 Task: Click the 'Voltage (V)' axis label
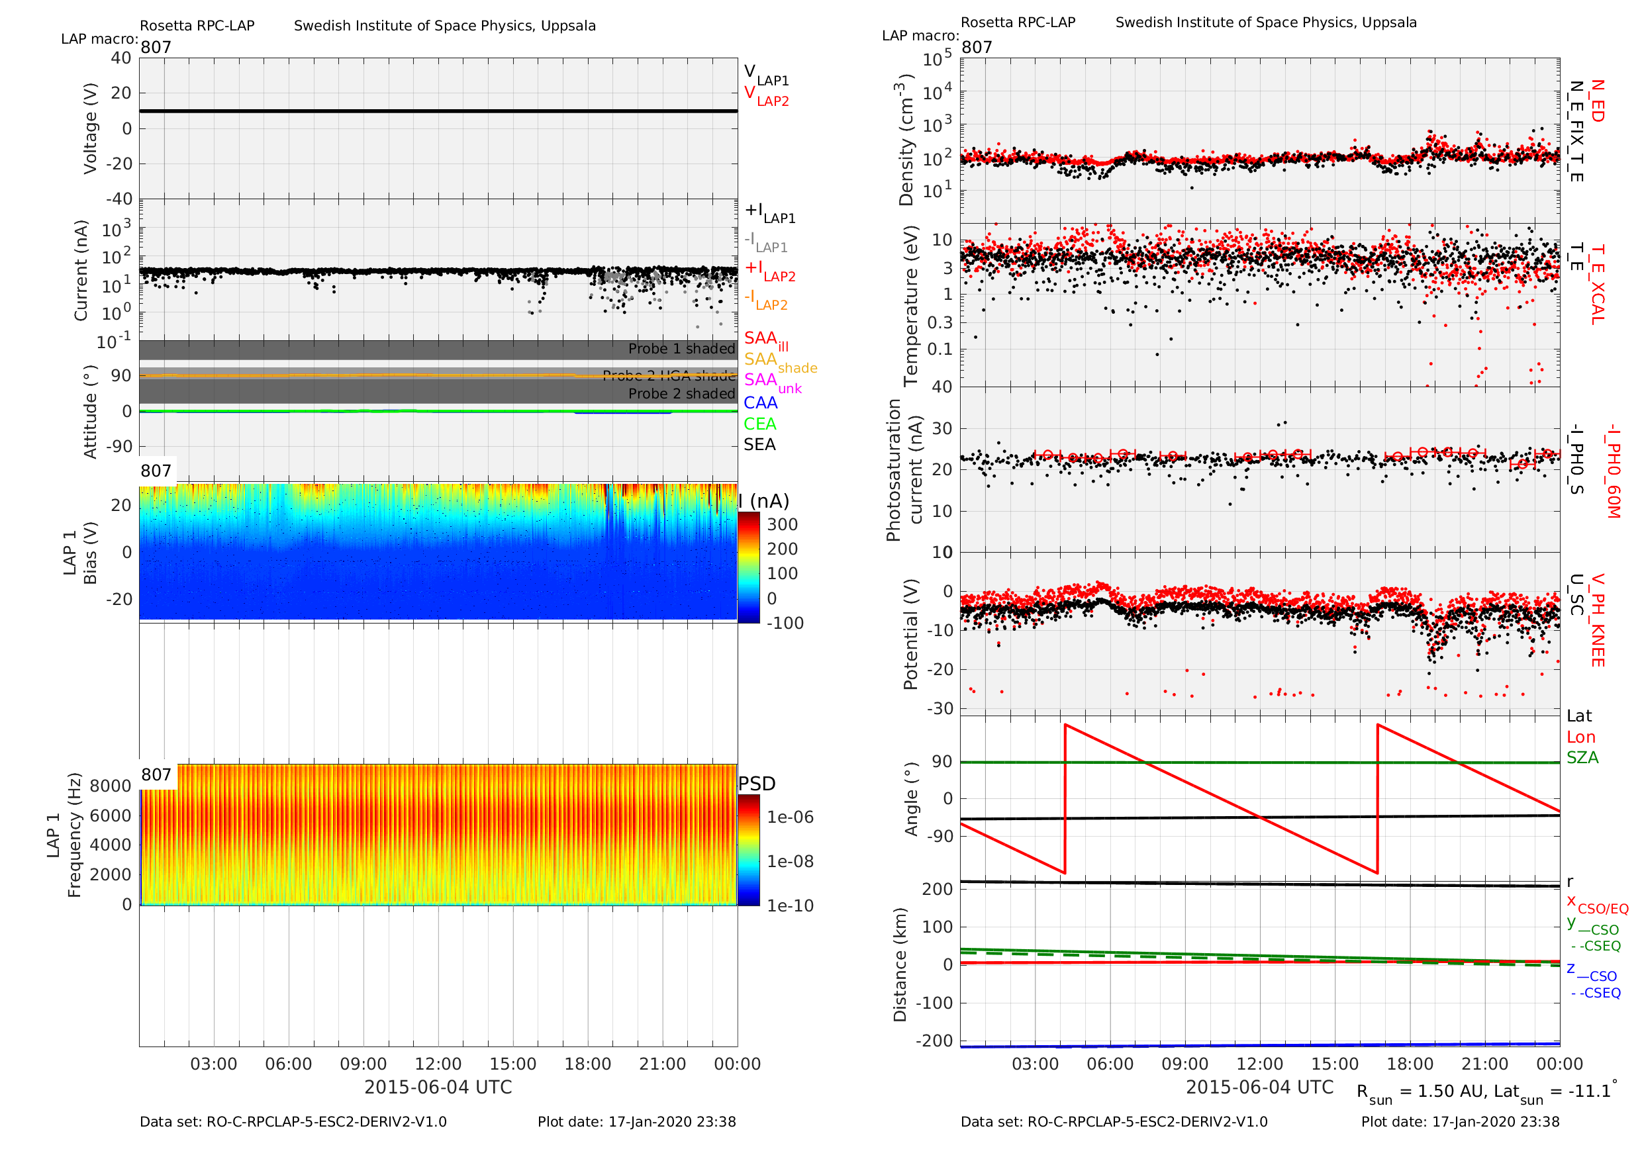90,128
